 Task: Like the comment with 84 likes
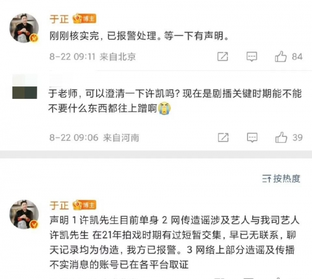coord(281,57)
